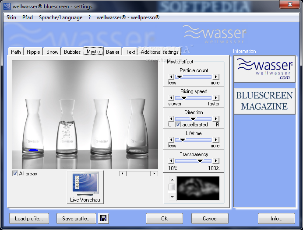303x230 pixels.
Task: Click the Transparency slider thumb
Action: (200, 161)
